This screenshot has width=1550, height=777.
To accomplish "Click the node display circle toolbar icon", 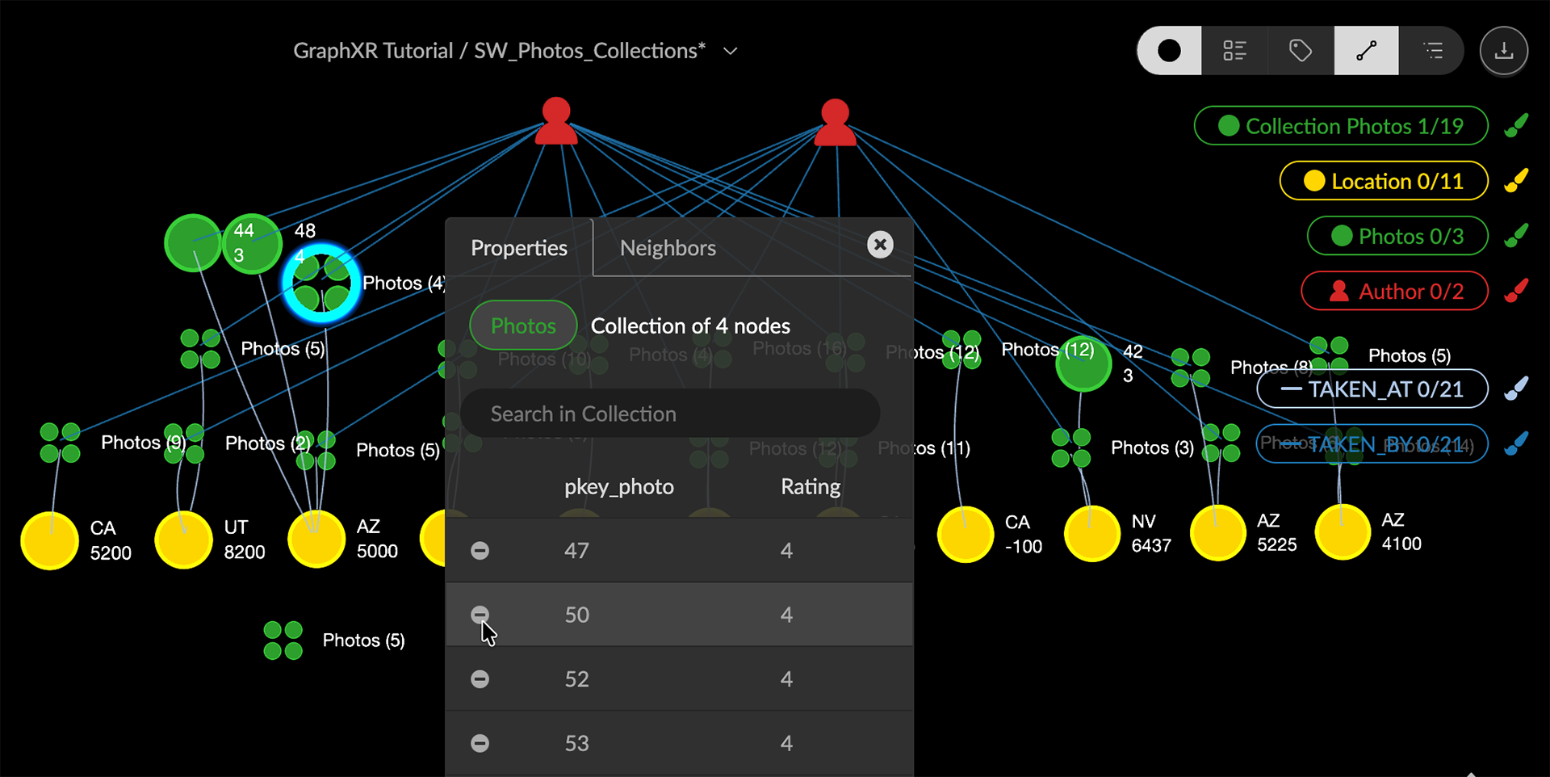I will pyautogui.click(x=1169, y=51).
